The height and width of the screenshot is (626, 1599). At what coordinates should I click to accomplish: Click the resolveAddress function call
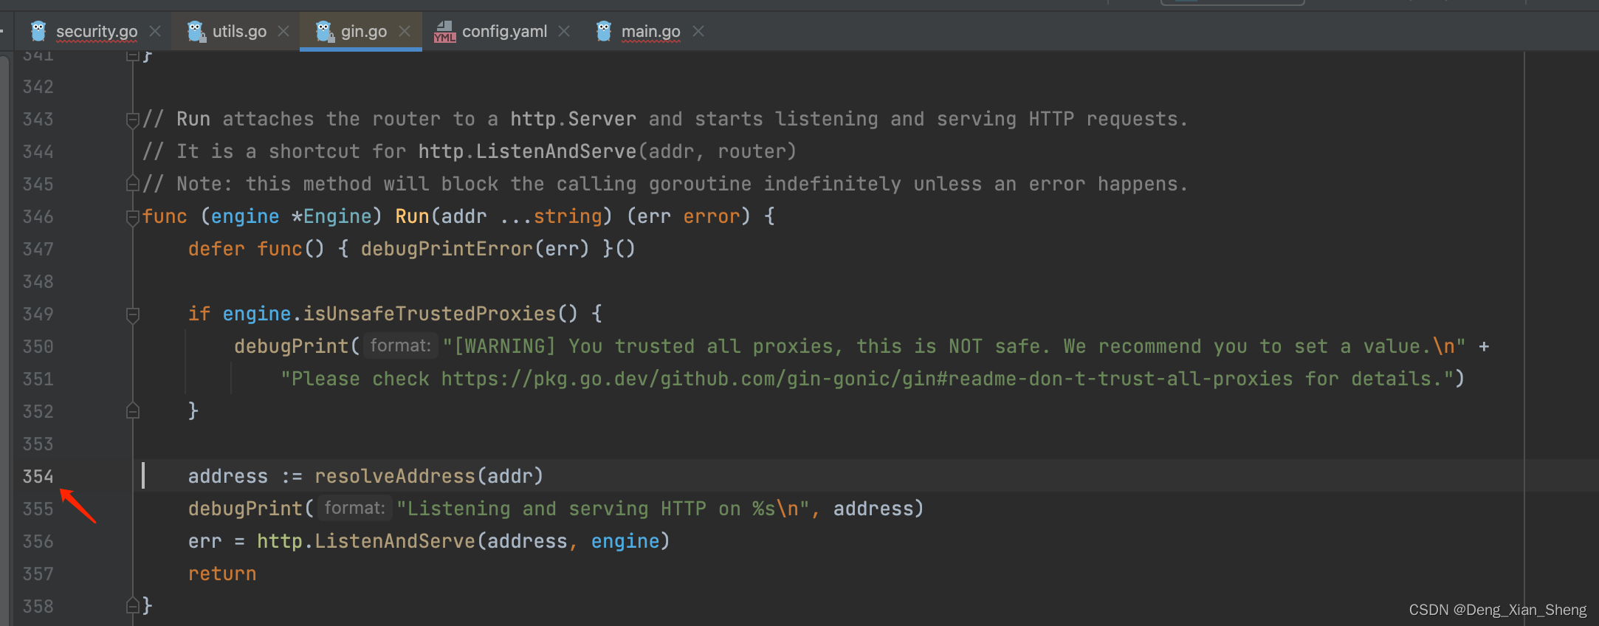(x=395, y=476)
